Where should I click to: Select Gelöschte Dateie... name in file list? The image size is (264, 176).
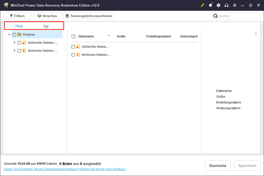(95, 46)
